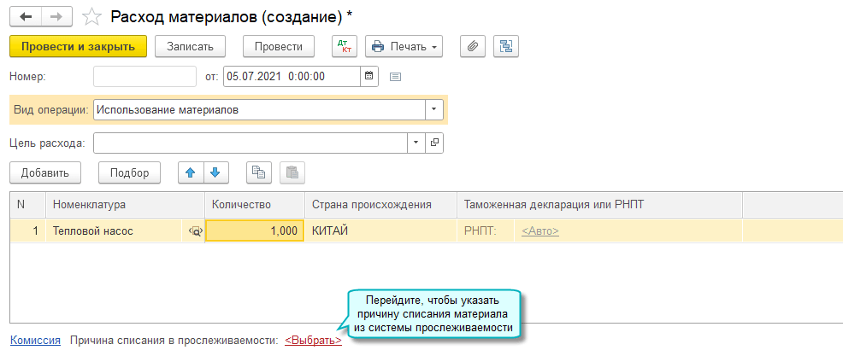Screen dimensions: 843x356
Task: Click the back navigation arrow
Action: click(24, 17)
